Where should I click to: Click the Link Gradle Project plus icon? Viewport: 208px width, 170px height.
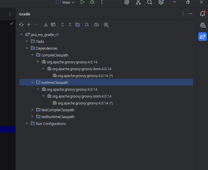(x=29, y=25)
